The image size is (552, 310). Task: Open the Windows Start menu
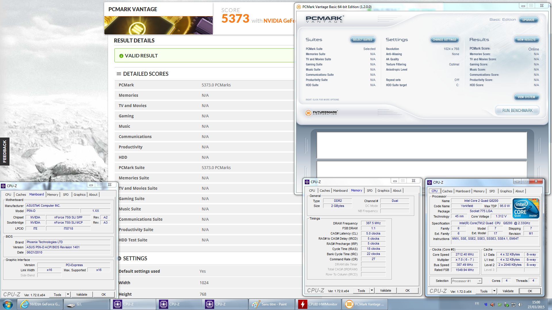point(8,304)
